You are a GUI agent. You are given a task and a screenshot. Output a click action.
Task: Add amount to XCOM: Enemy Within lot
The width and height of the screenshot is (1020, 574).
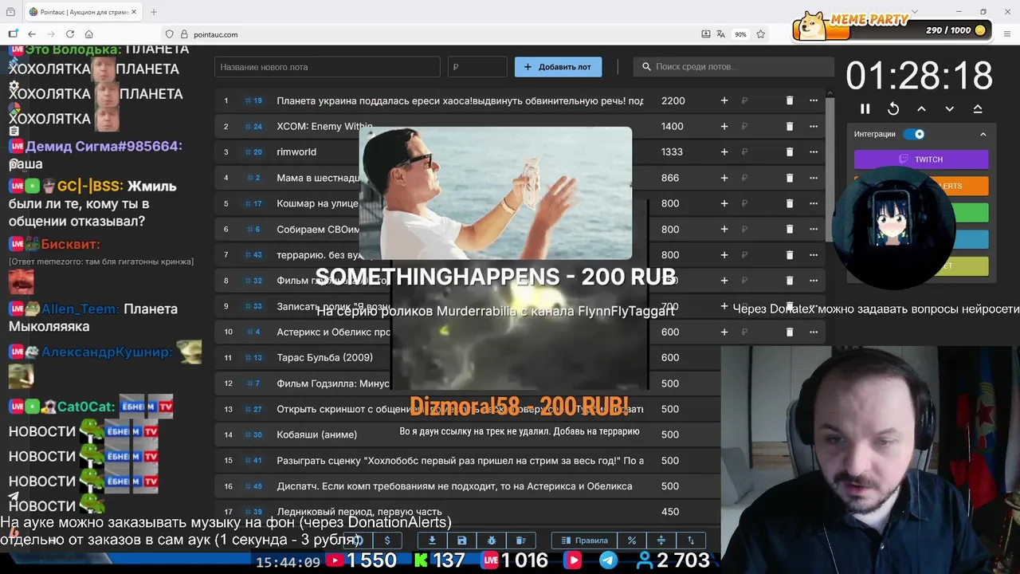click(724, 126)
